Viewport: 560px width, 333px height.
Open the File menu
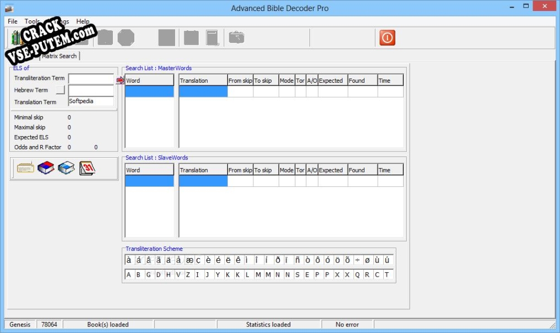[13, 21]
